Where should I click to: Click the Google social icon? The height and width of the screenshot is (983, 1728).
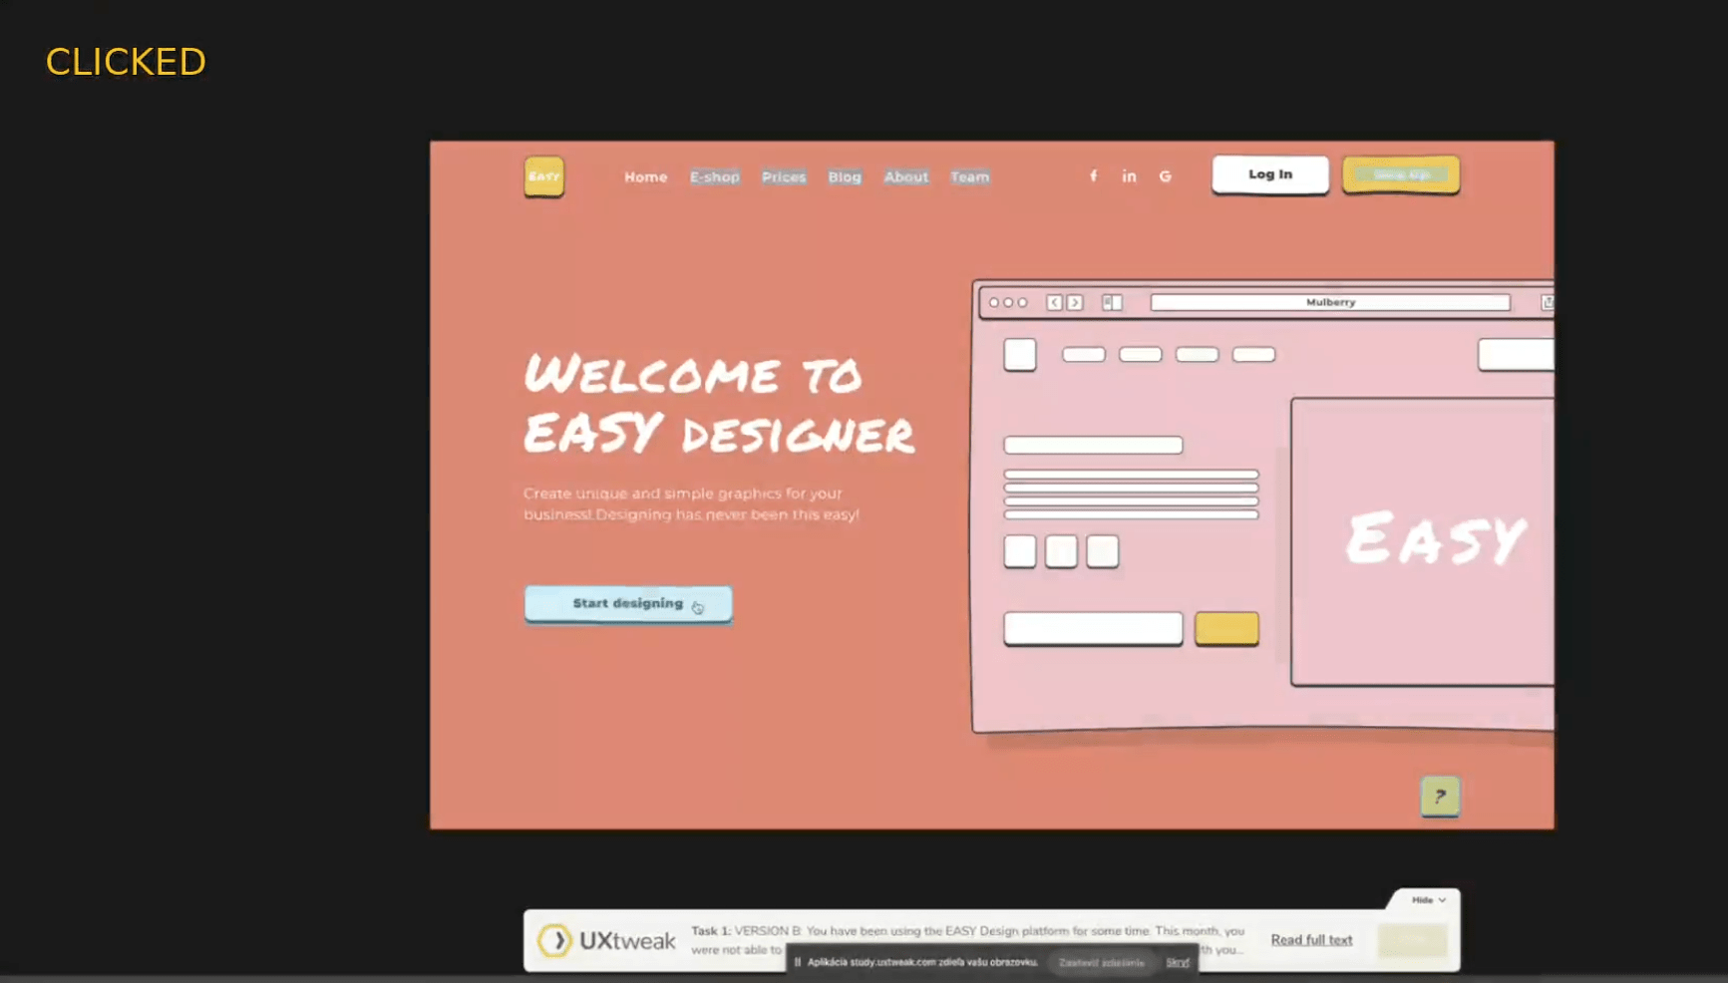click(x=1165, y=176)
